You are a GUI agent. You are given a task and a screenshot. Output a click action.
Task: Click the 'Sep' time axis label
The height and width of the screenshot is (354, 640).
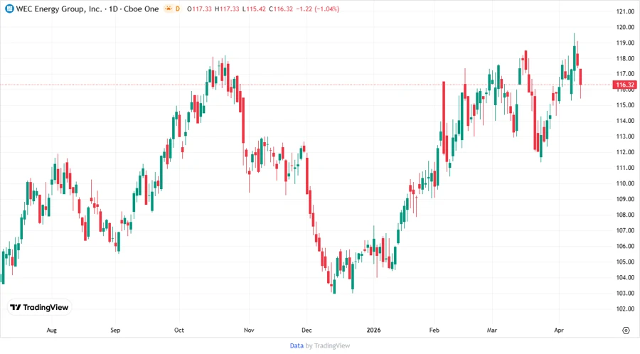pos(115,330)
